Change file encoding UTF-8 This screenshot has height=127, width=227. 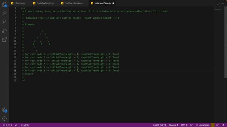click(184, 125)
